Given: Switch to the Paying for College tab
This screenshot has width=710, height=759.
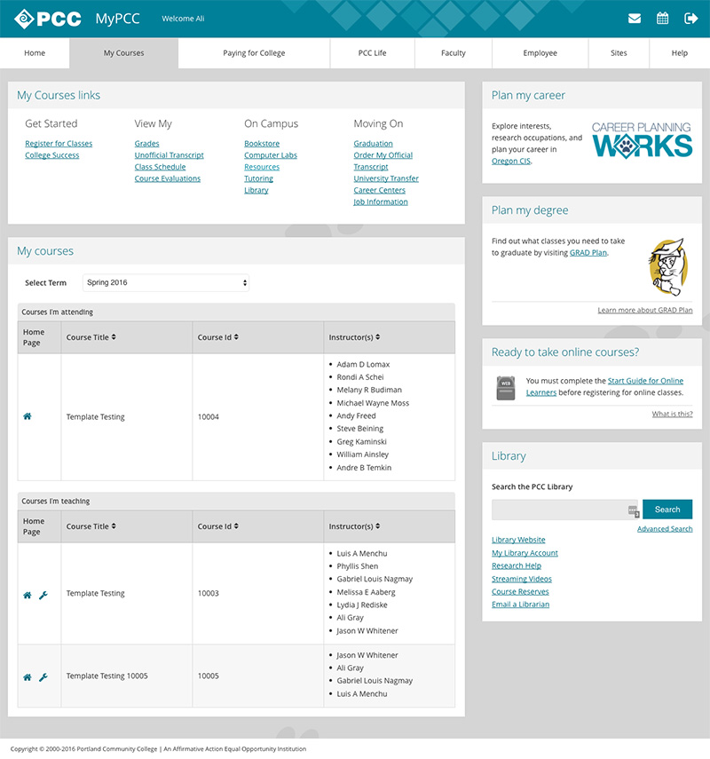Looking at the screenshot, I should 254,53.
